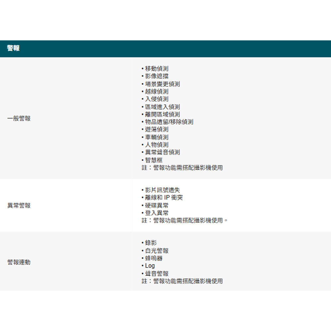This screenshot has height=331, width=331.
Task: Click the Log entry under 警報連動
Action: click(150, 266)
